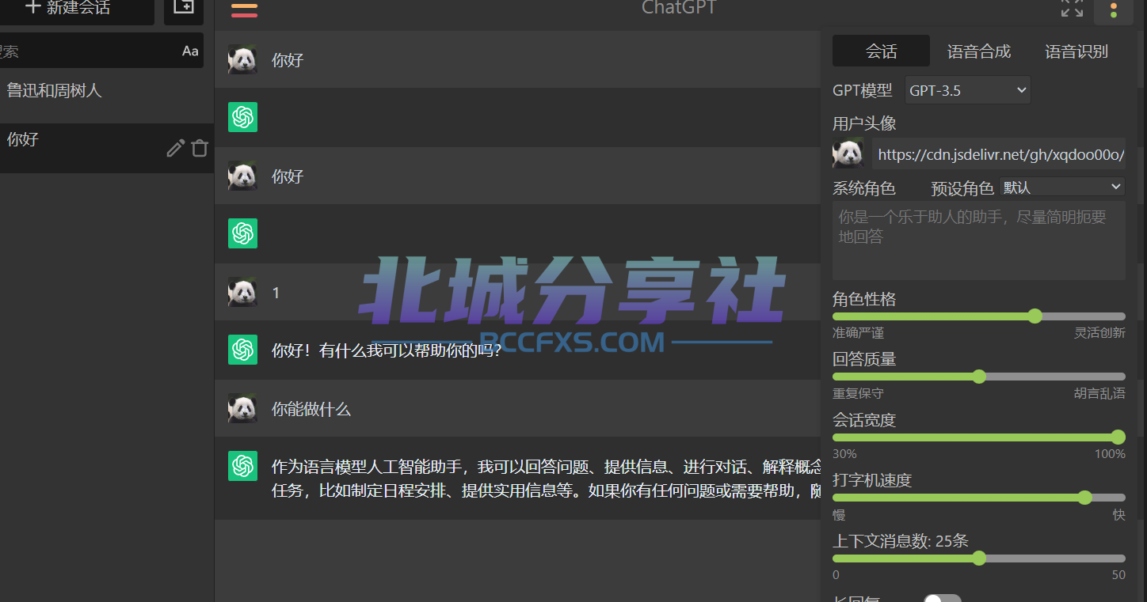Click the new folder icon button
Image resolution: width=1147 pixels, height=602 pixels.
click(184, 9)
